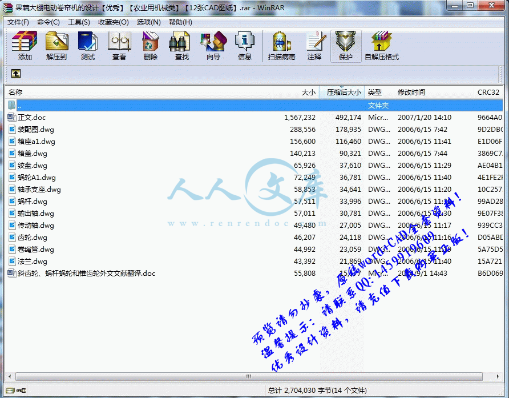The width and height of the screenshot is (509, 398).
Task: Sort by the 压缩后大小 column header
Action: pos(342,93)
